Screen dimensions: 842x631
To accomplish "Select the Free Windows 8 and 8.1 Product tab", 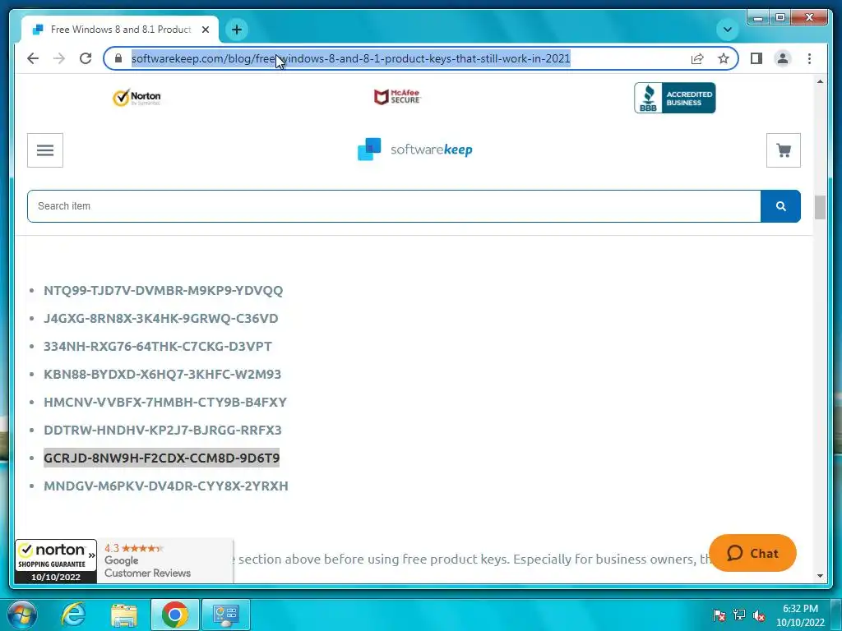I will (120, 30).
